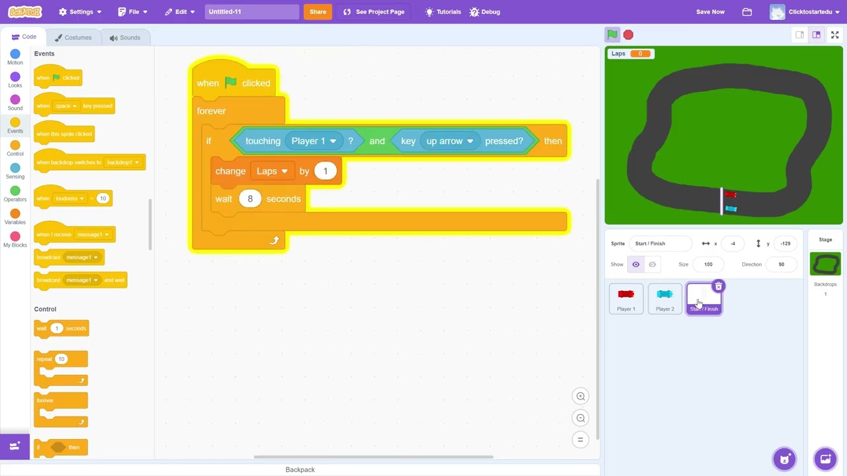
Task: Click the workspace horizontal scrollbar
Action: point(373,457)
